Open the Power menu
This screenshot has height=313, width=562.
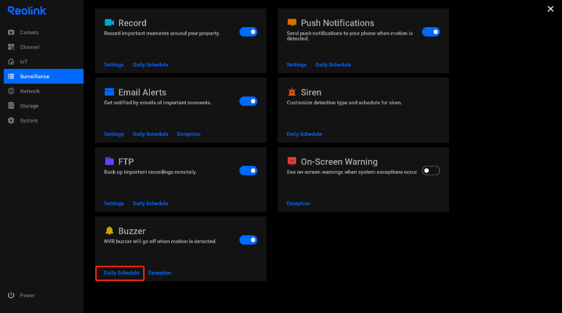[x=44, y=295]
